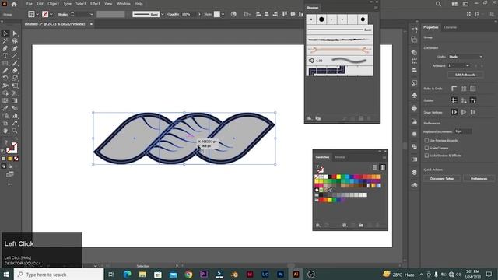Image resolution: width=498 pixels, height=280 pixels.
Task: Open the Units dropdown in Properties panel
Action: 465,57
